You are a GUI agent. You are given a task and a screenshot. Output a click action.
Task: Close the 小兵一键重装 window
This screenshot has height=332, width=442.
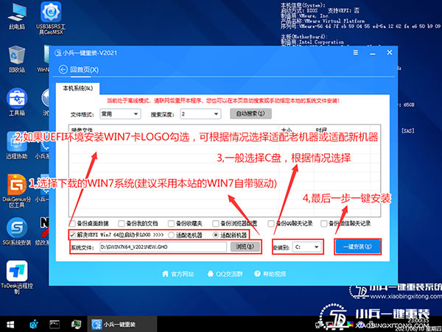390,53
